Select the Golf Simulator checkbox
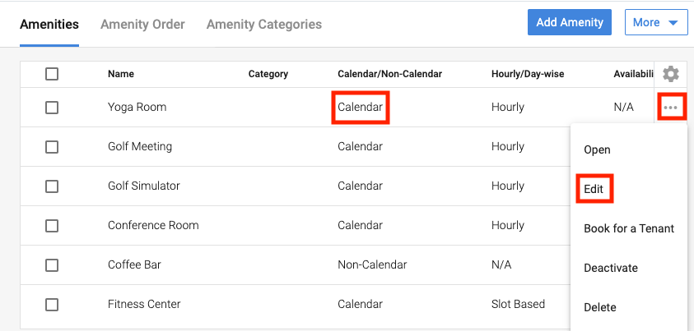This screenshot has height=331, width=694. pos(52,186)
